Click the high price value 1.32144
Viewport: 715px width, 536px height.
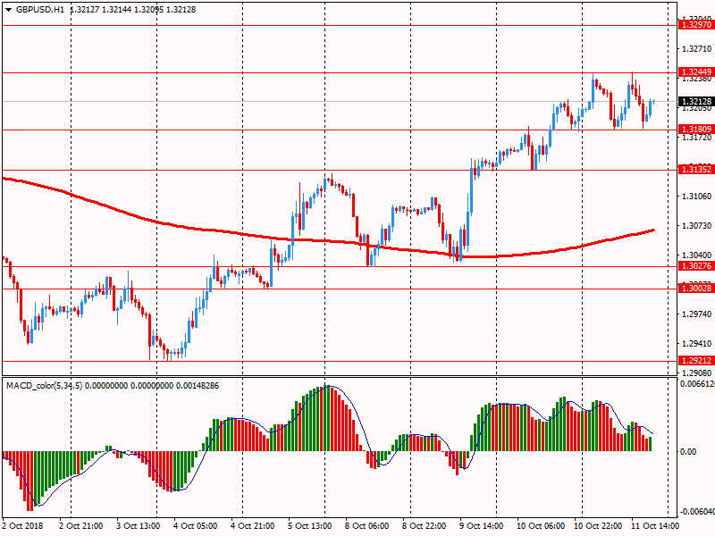click(117, 10)
